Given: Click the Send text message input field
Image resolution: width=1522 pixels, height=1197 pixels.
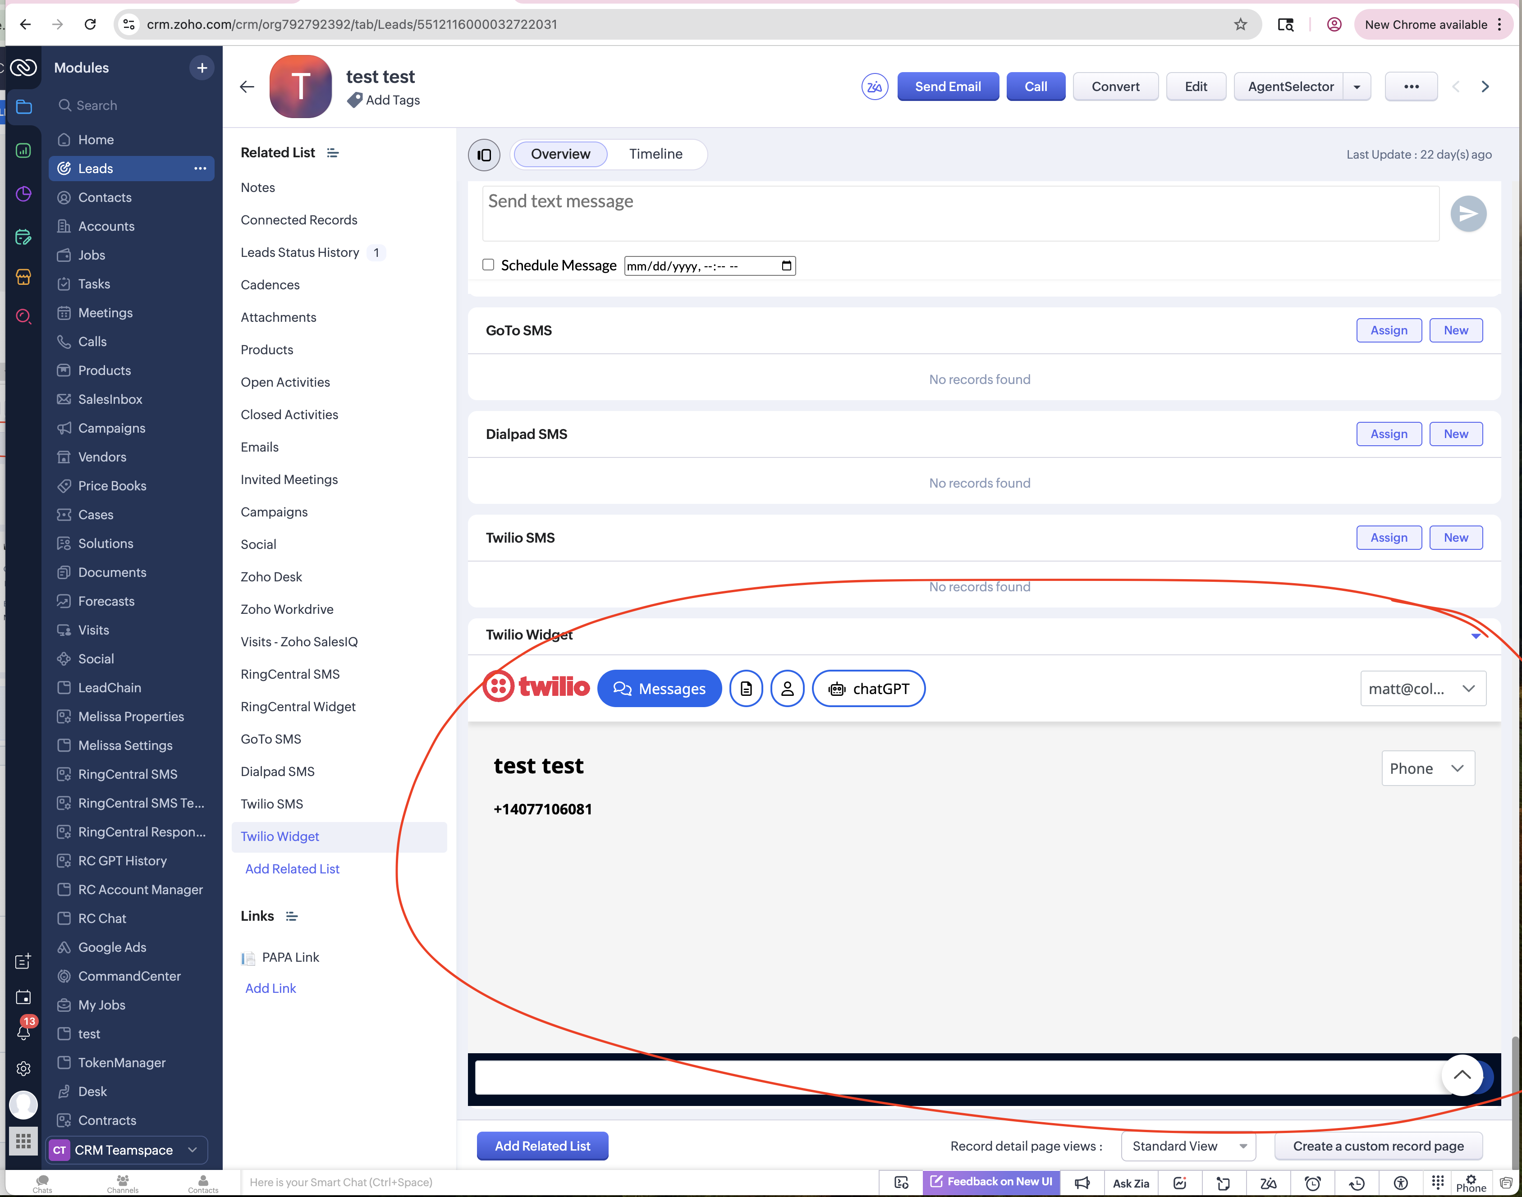Looking at the screenshot, I should pyautogui.click(x=960, y=213).
